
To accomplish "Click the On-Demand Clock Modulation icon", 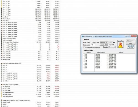I will 1,42.
